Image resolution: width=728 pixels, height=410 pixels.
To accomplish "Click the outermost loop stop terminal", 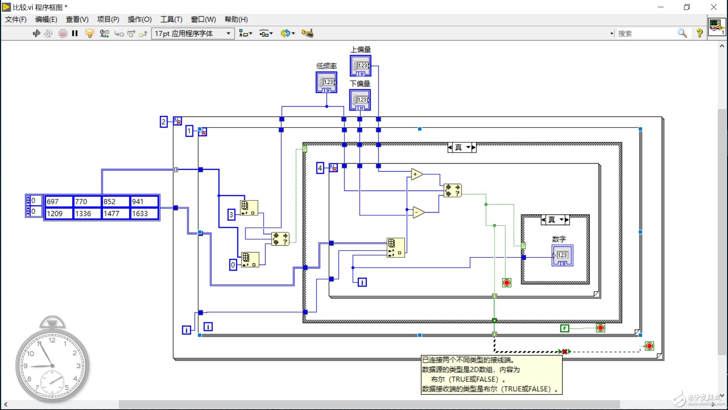I will tap(650, 346).
